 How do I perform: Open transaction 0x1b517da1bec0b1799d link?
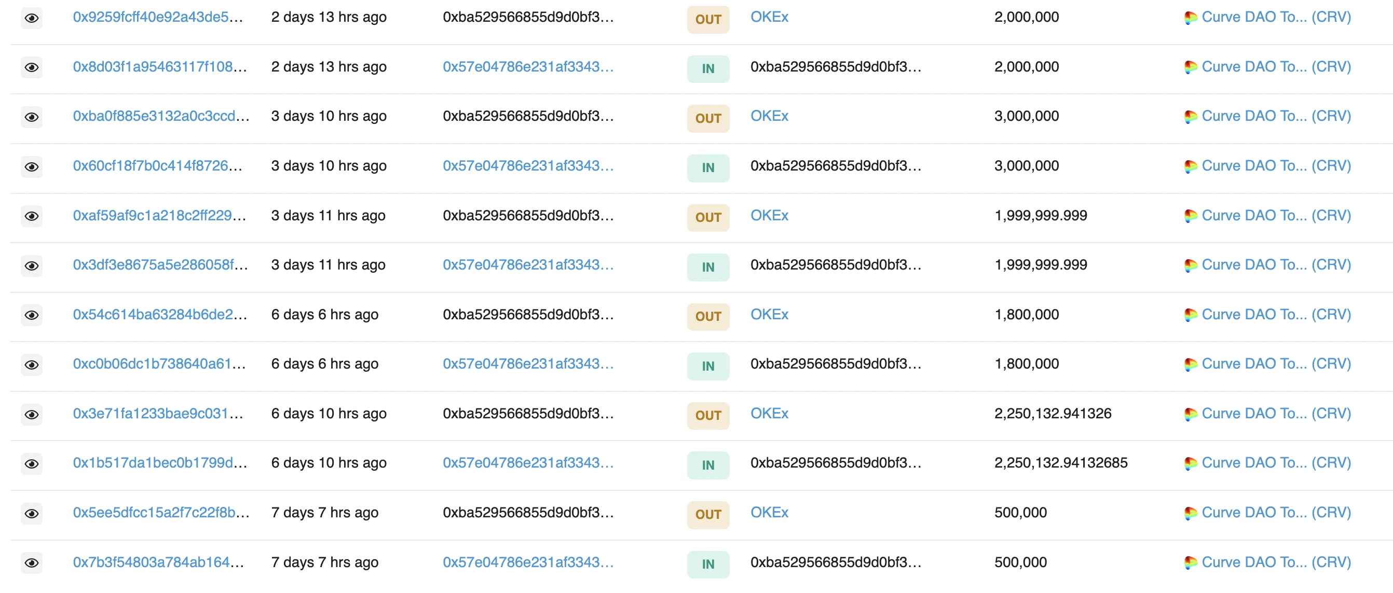click(x=160, y=463)
